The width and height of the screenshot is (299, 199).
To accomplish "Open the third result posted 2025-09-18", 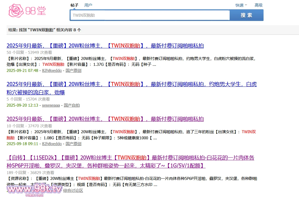I will (x=105, y=119).
